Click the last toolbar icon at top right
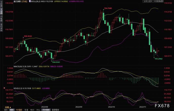 [x=163, y=1]
